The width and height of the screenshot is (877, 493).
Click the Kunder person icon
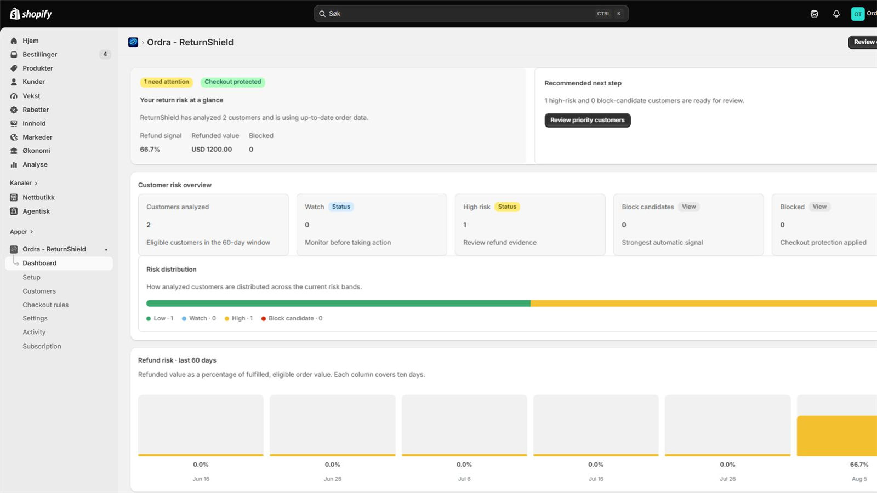pos(14,82)
